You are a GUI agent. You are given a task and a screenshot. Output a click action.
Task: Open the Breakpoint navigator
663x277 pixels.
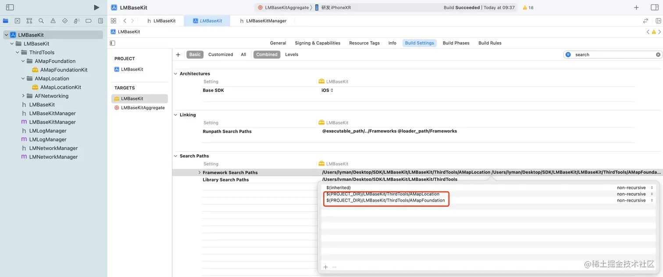89,21
